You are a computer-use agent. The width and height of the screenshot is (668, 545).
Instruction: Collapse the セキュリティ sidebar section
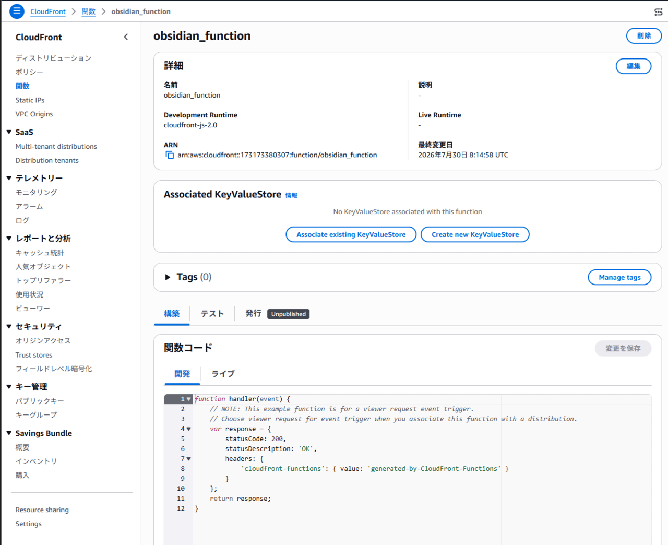pyautogui.click(x=9, y=326)
